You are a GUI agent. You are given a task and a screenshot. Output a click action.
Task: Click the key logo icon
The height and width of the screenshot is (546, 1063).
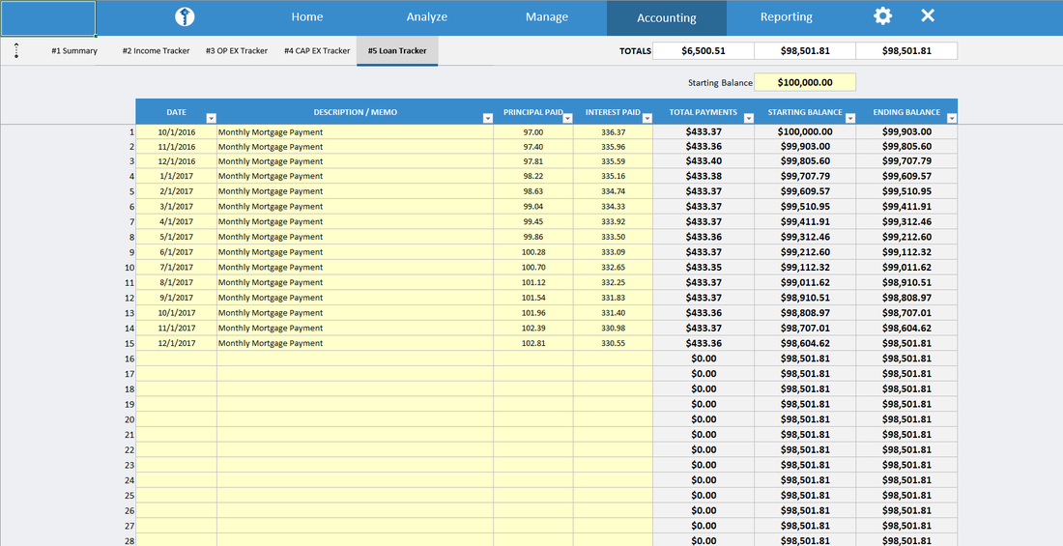(x=185, y=17)
